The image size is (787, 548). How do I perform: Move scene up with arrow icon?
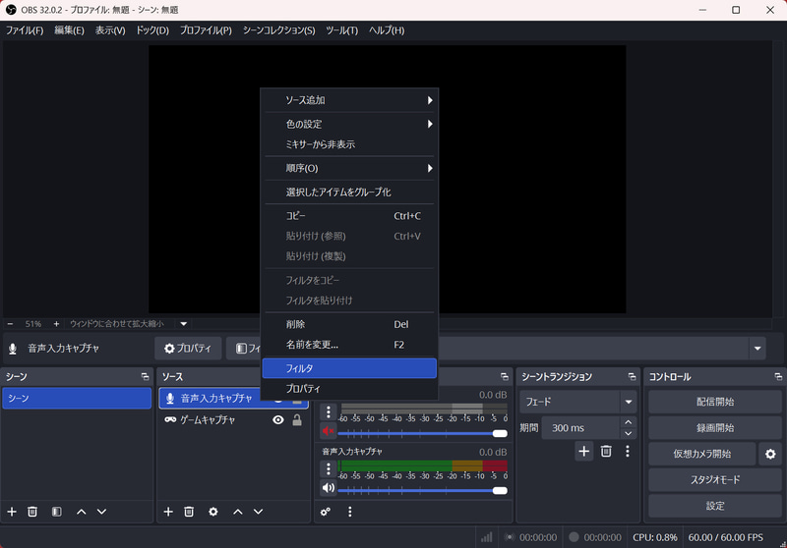pos(82,512)
